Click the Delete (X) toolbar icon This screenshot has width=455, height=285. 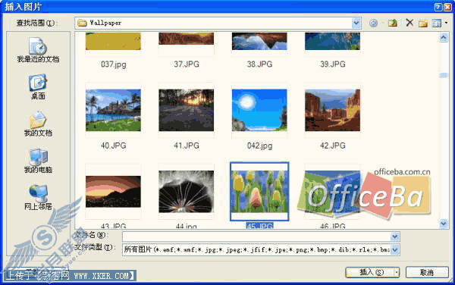(x=409, y=22)
